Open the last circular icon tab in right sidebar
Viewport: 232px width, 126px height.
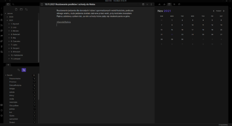pyautogui.click(x=179, y=4)
